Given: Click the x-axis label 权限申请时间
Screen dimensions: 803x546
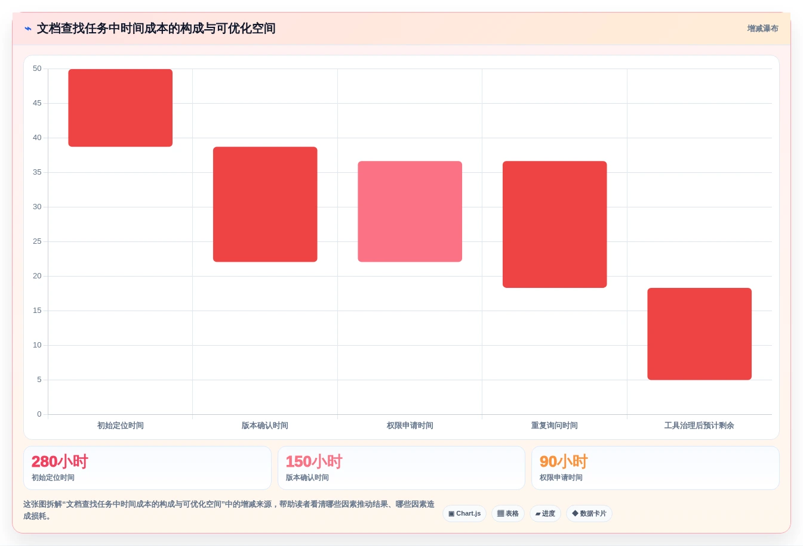Looking at the screenshot, I should (410, 426).
